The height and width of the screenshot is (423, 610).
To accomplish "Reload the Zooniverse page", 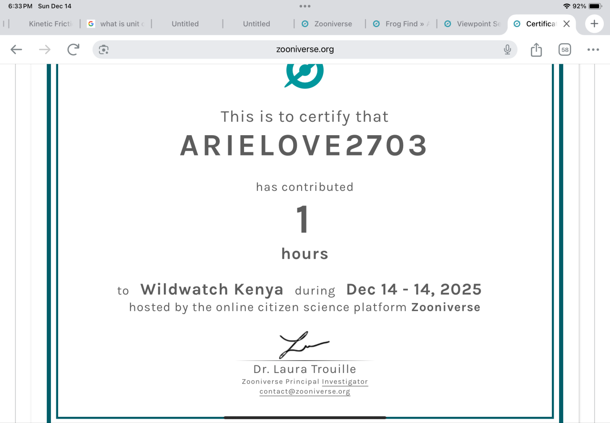I will pos(73,49).
